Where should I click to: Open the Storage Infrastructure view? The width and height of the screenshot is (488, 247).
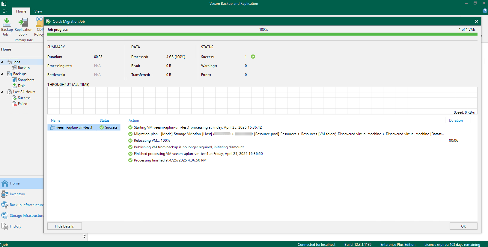click(x=22, y=216)
